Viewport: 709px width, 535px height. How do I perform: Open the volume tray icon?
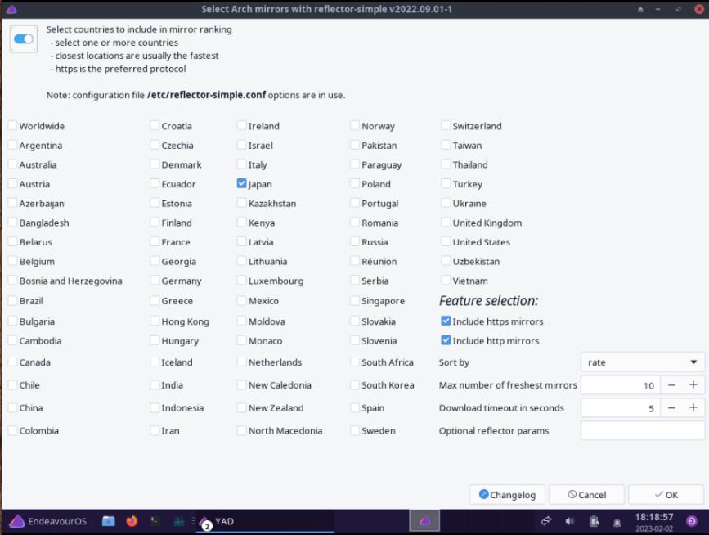(570, 521)
